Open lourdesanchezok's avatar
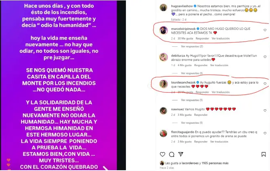This screenshot has width=270, height=171. 163,84
